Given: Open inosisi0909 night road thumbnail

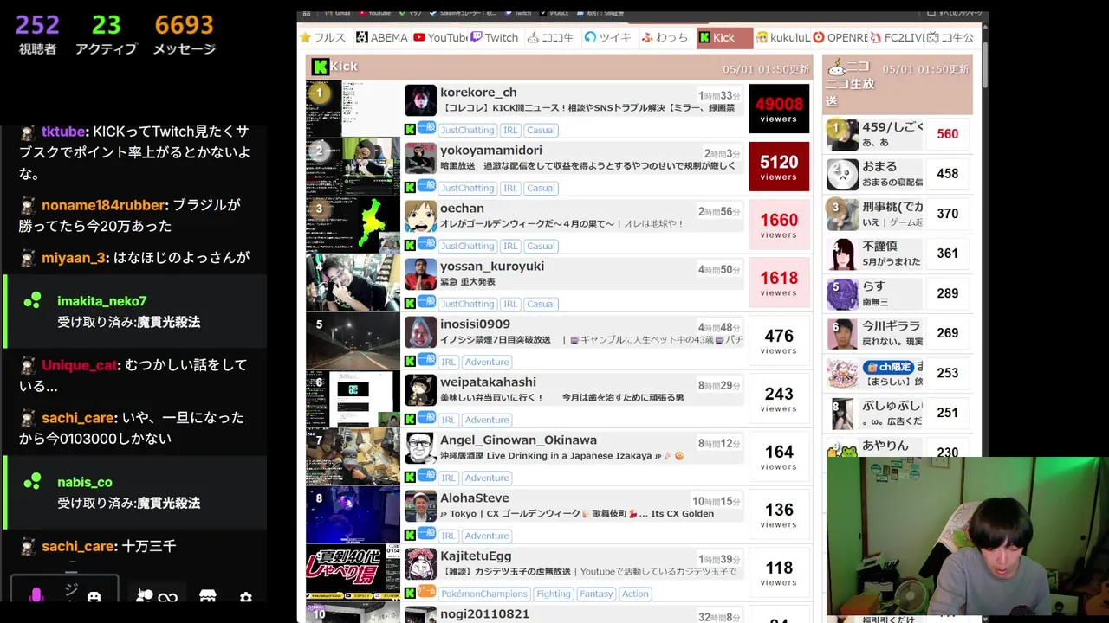Looking at the screenshot, I should pos(353,341).
